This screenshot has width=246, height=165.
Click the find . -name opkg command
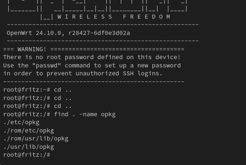pos(85,114)
